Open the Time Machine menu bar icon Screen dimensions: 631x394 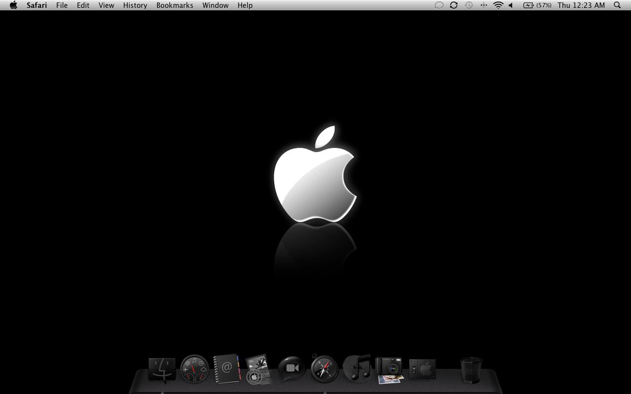point(468,5)
